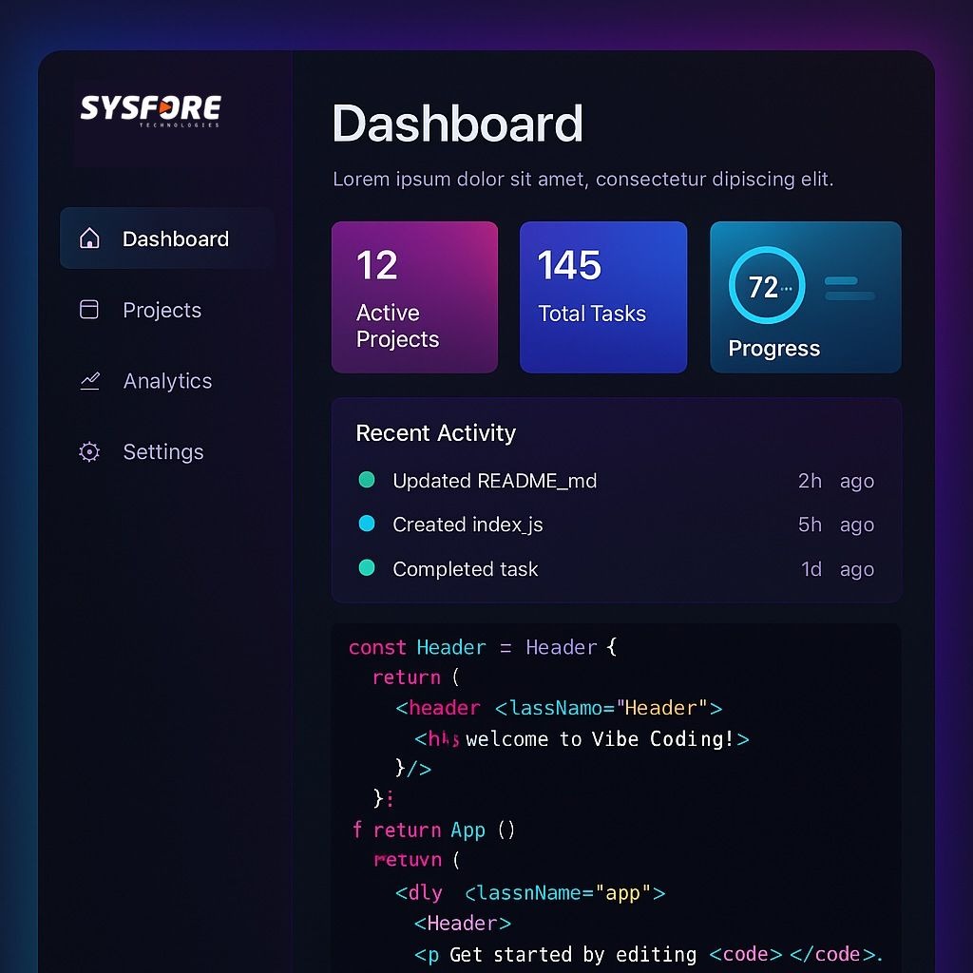The image size is (973, 973).
Task: Open Analytics via its chart icon
Action: 89,380
